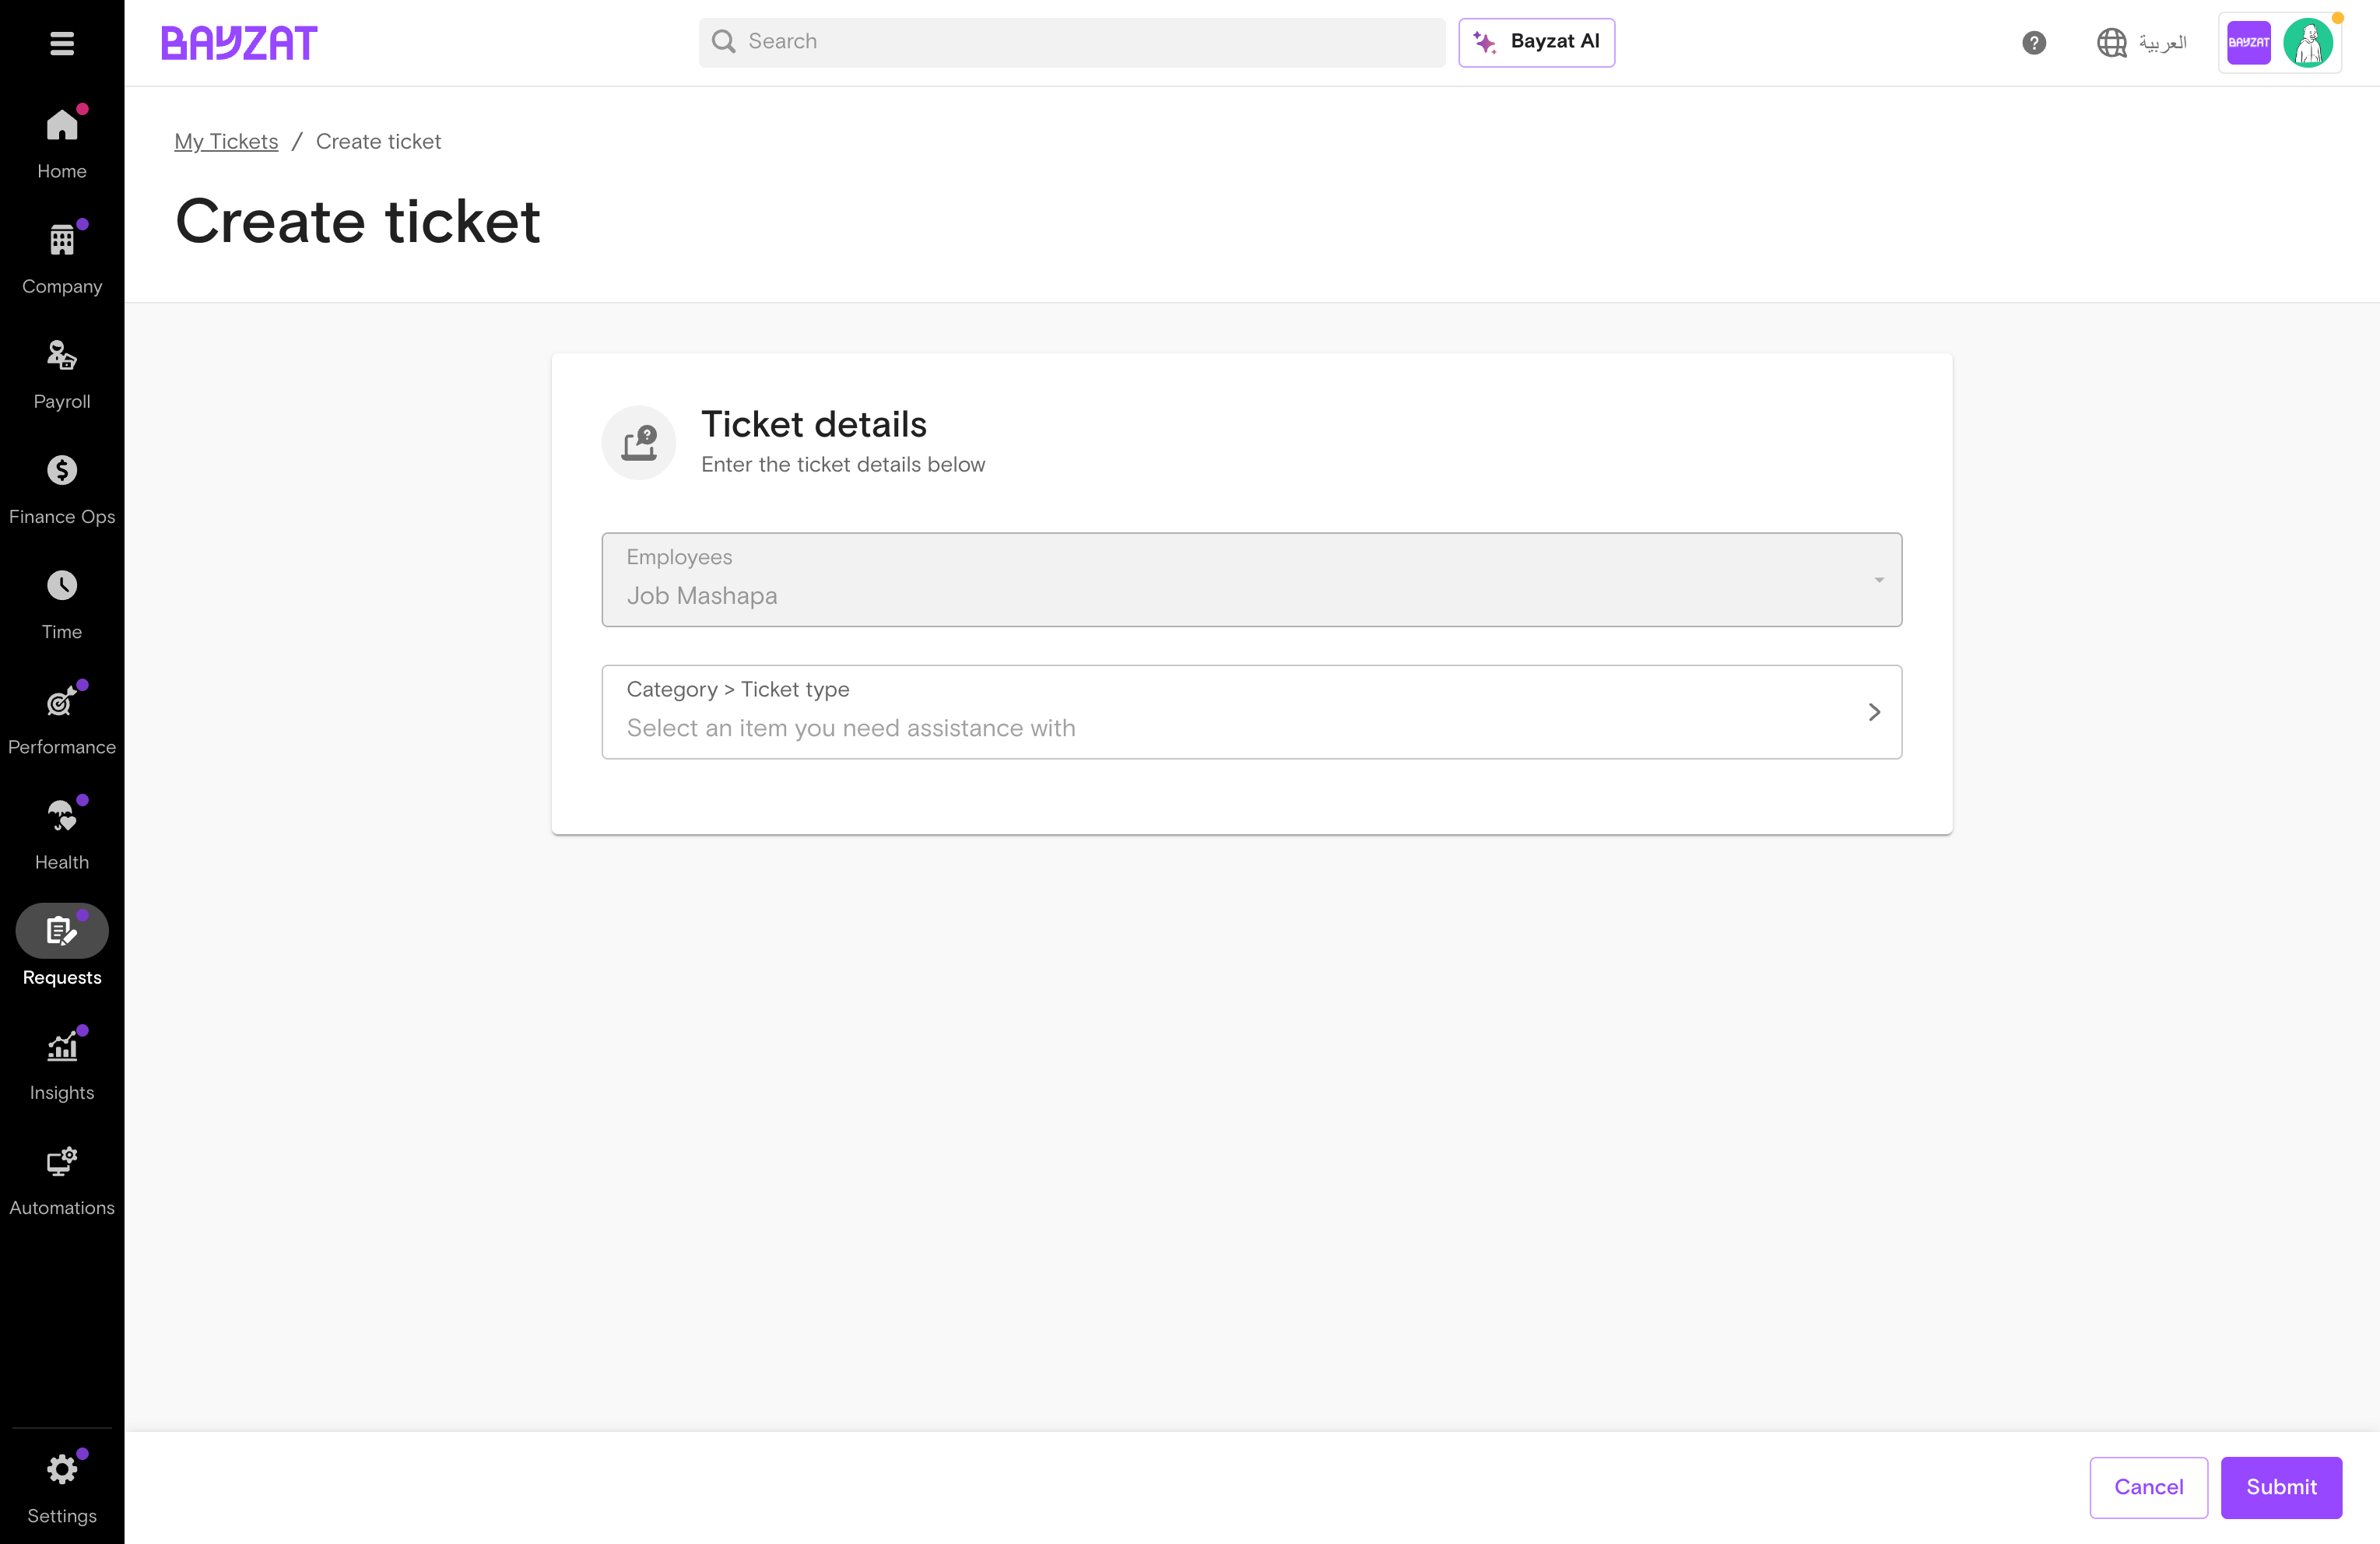Open help question mark icon
The image size is (2380, 1544).
[x=2033, y=43]
